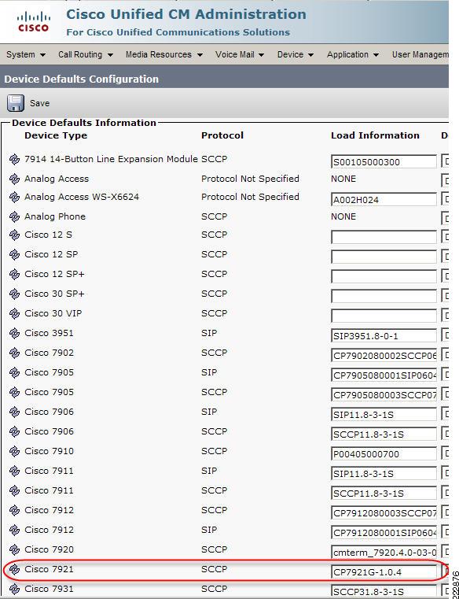Click the icon beside Cisco 12 SP
Viewport: 459px width, 599px height.
pyautogui.click(x=14, y=254)
